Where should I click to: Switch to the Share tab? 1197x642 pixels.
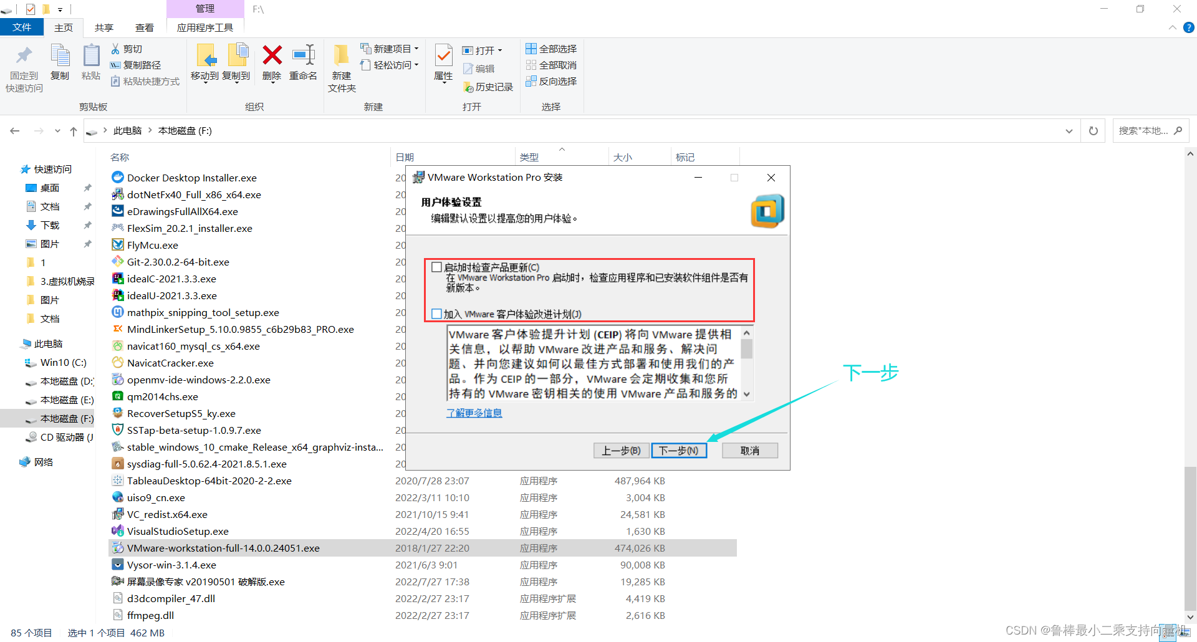(104, 27)
